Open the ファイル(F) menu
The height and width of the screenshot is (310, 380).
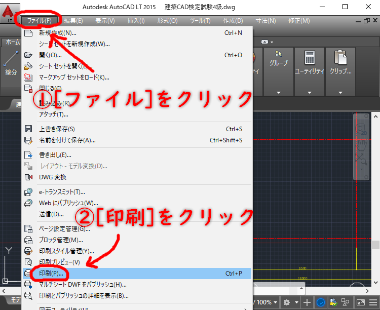pyautogui.click(x=39, y=21)
